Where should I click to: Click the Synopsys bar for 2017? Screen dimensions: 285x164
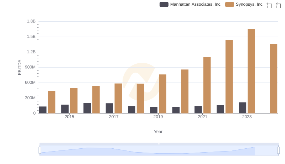118,98
